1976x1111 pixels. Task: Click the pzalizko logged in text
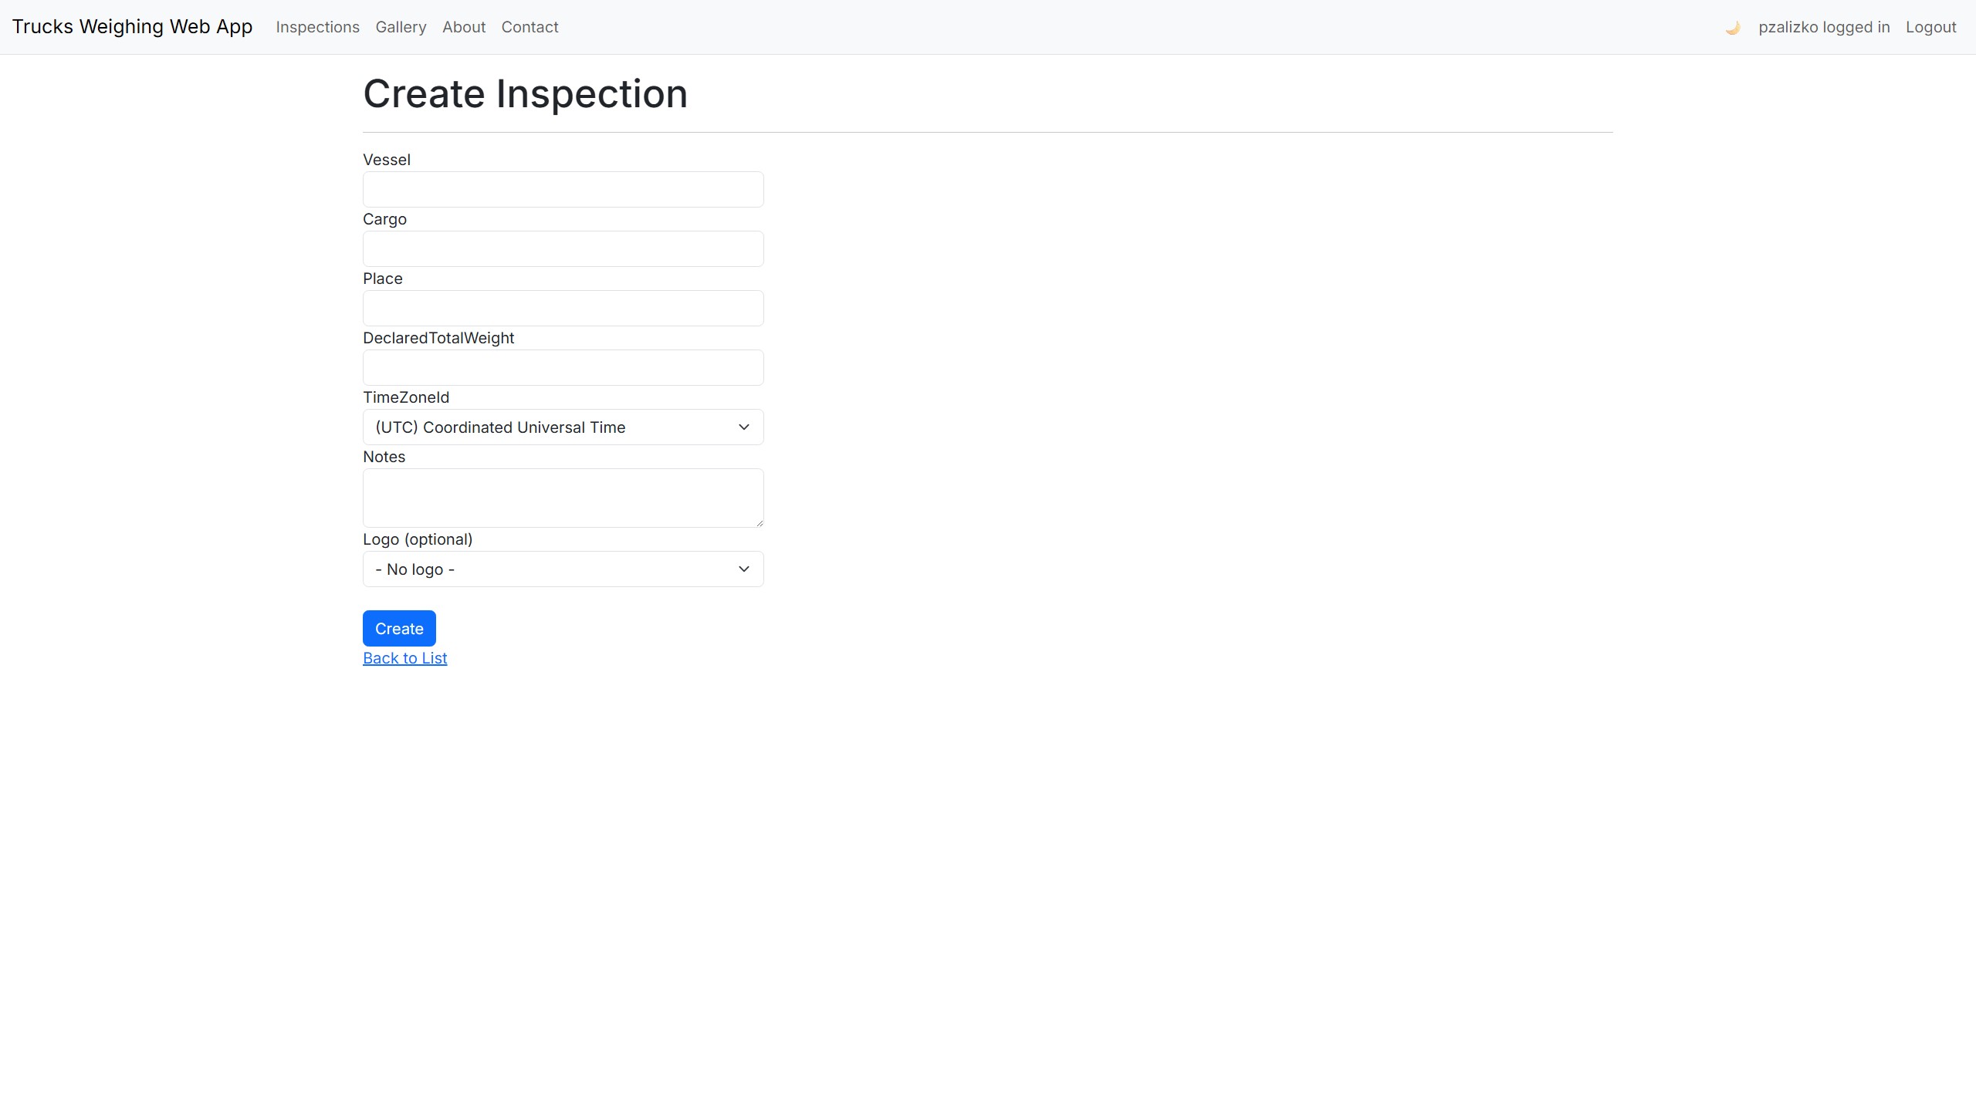tap(1824, 27)
